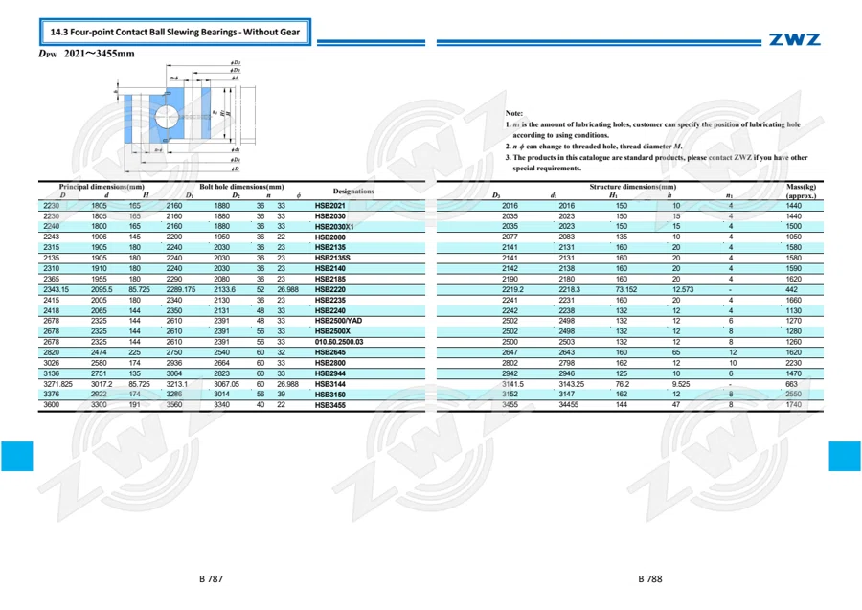Select designation HSB3150
The width and height of the screenshot is (862, 610).
click(x=329, y=394)
